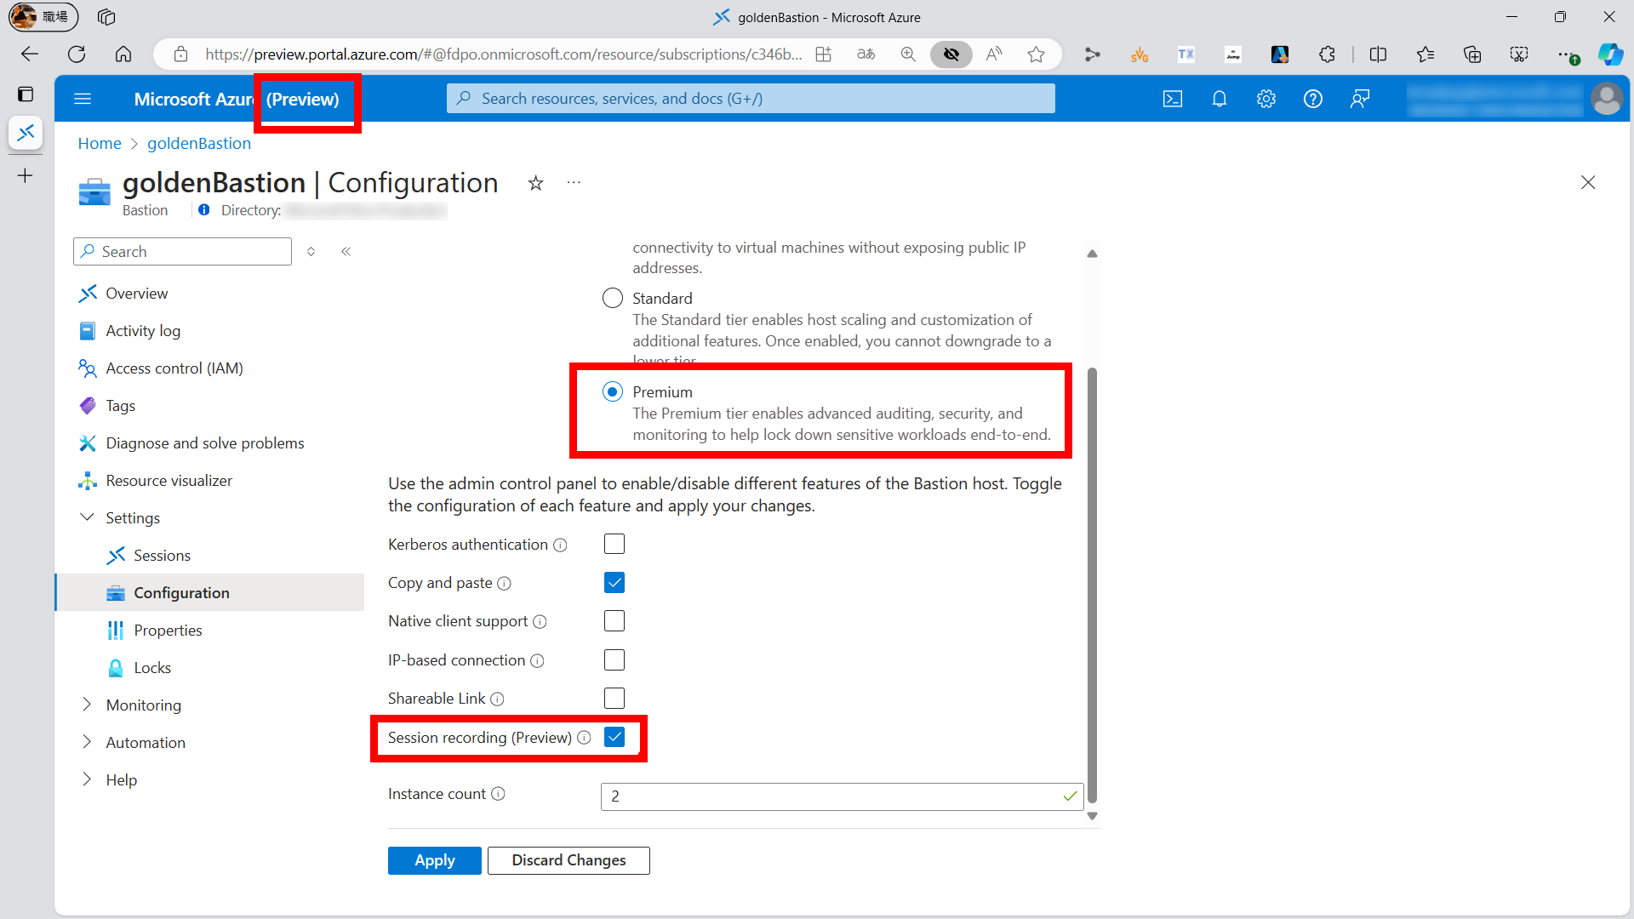Open portal settings gear icon

[x=1266, y=99]
